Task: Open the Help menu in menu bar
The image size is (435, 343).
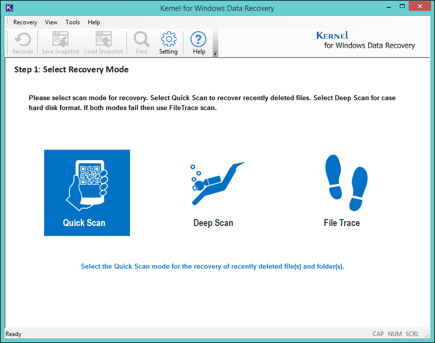Action: [94, 22]
